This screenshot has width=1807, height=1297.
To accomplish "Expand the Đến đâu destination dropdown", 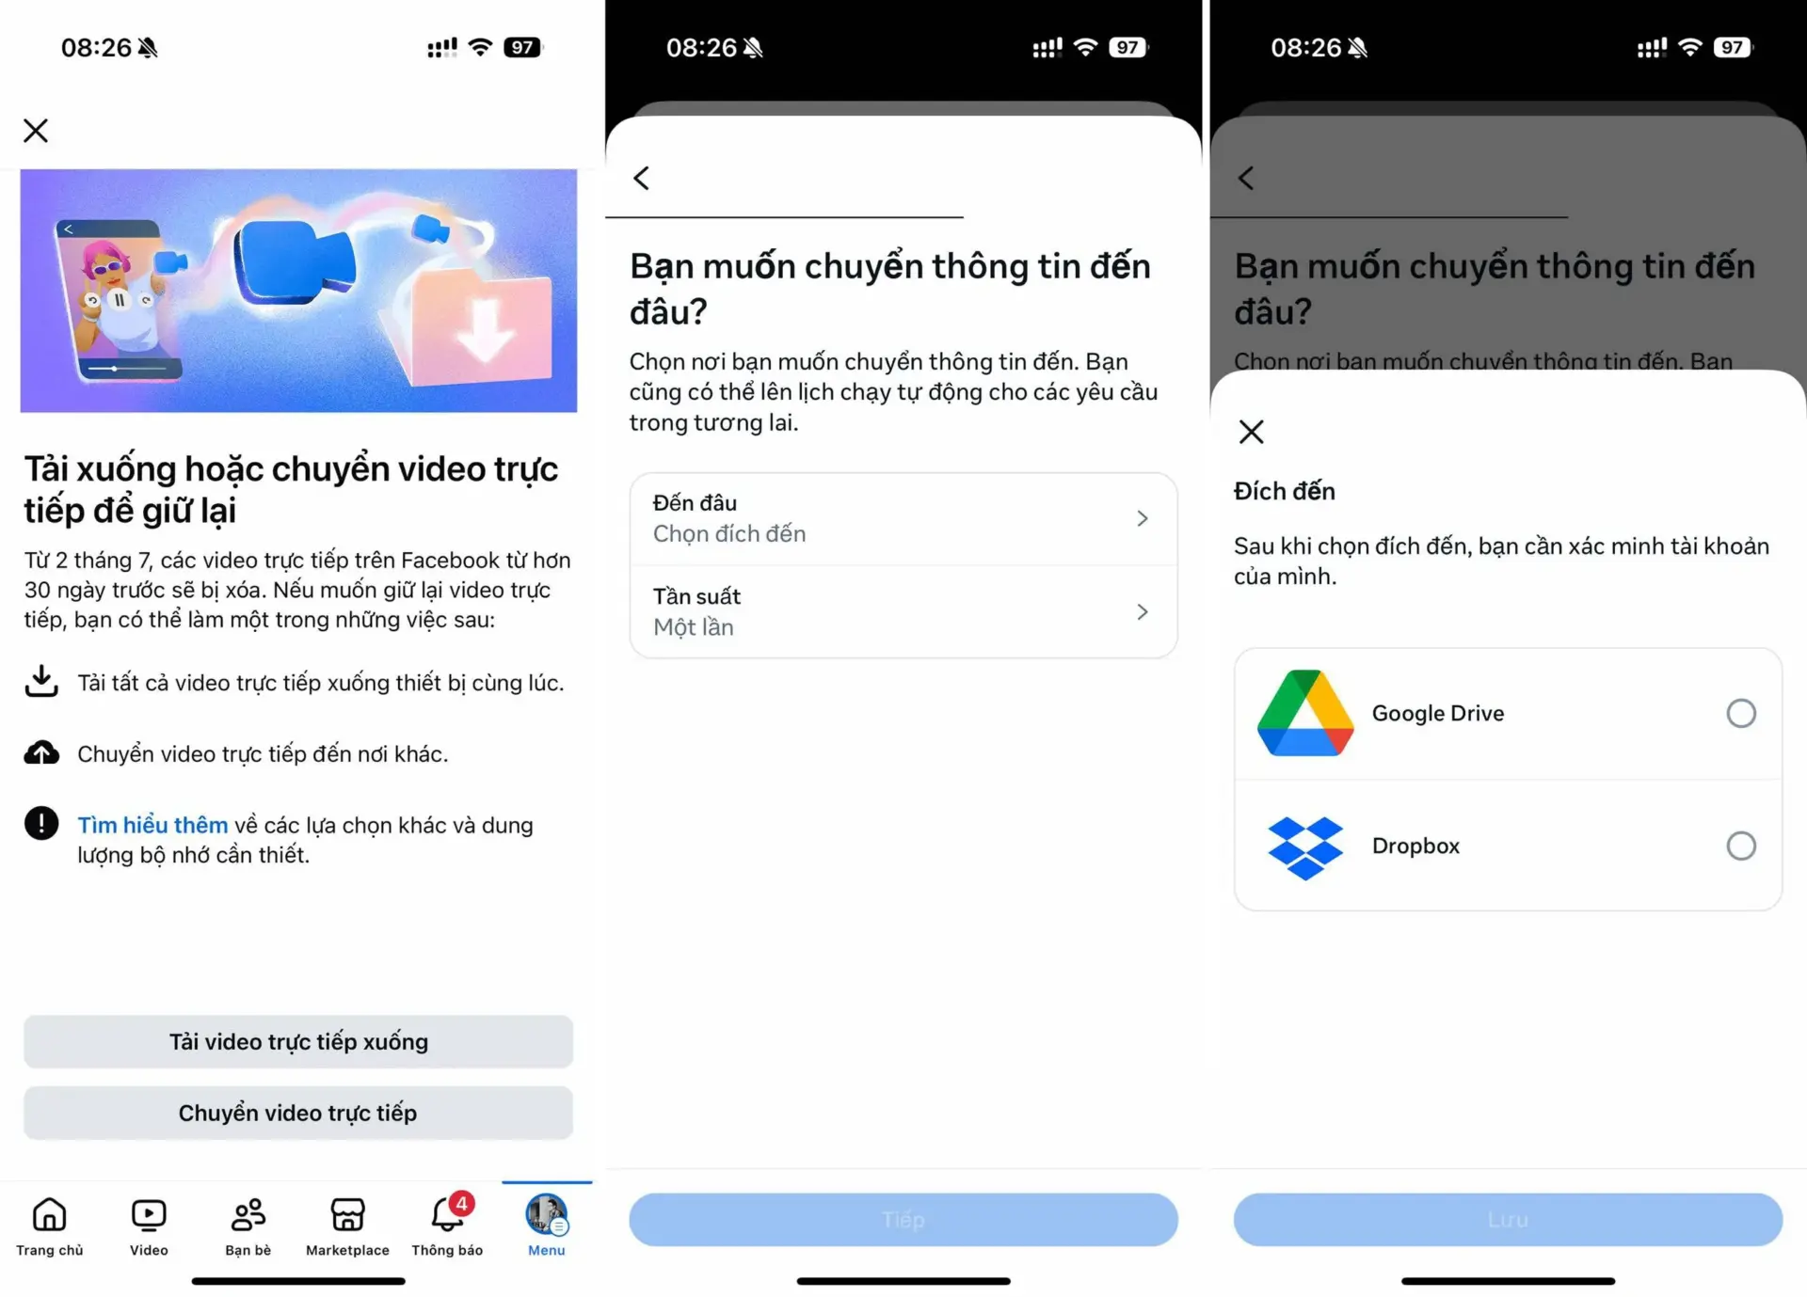I will 903,519.
